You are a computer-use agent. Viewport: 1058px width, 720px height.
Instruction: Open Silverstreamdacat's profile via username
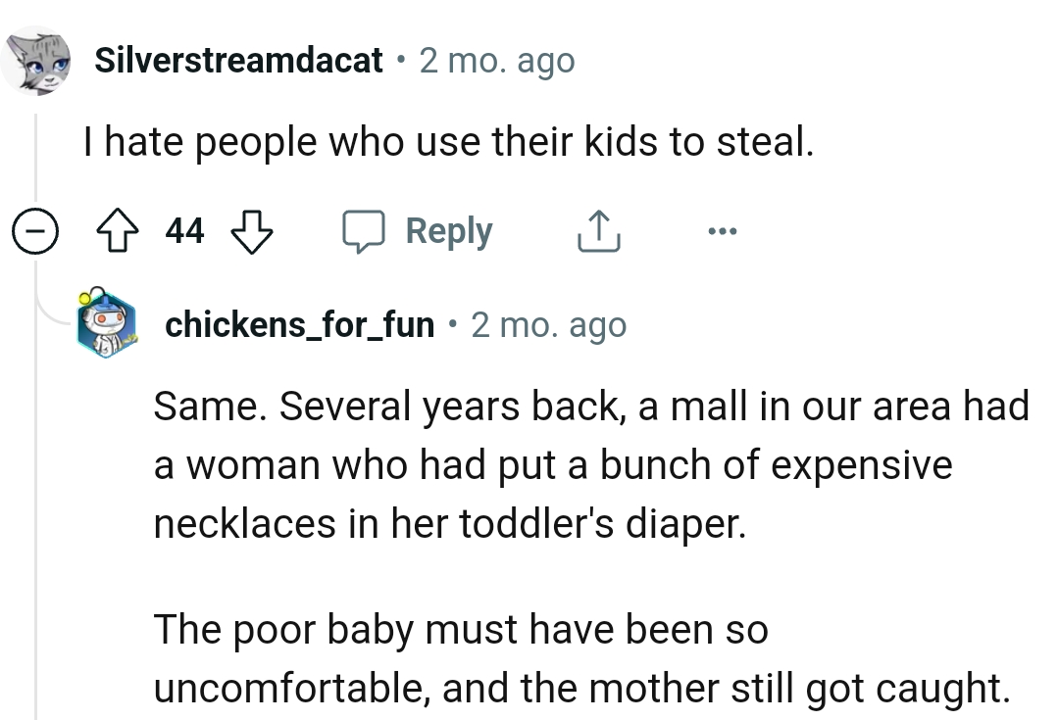238,60
